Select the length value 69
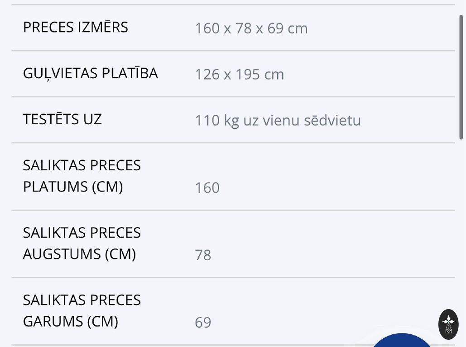Screen dimensions: 466x347 203,322
